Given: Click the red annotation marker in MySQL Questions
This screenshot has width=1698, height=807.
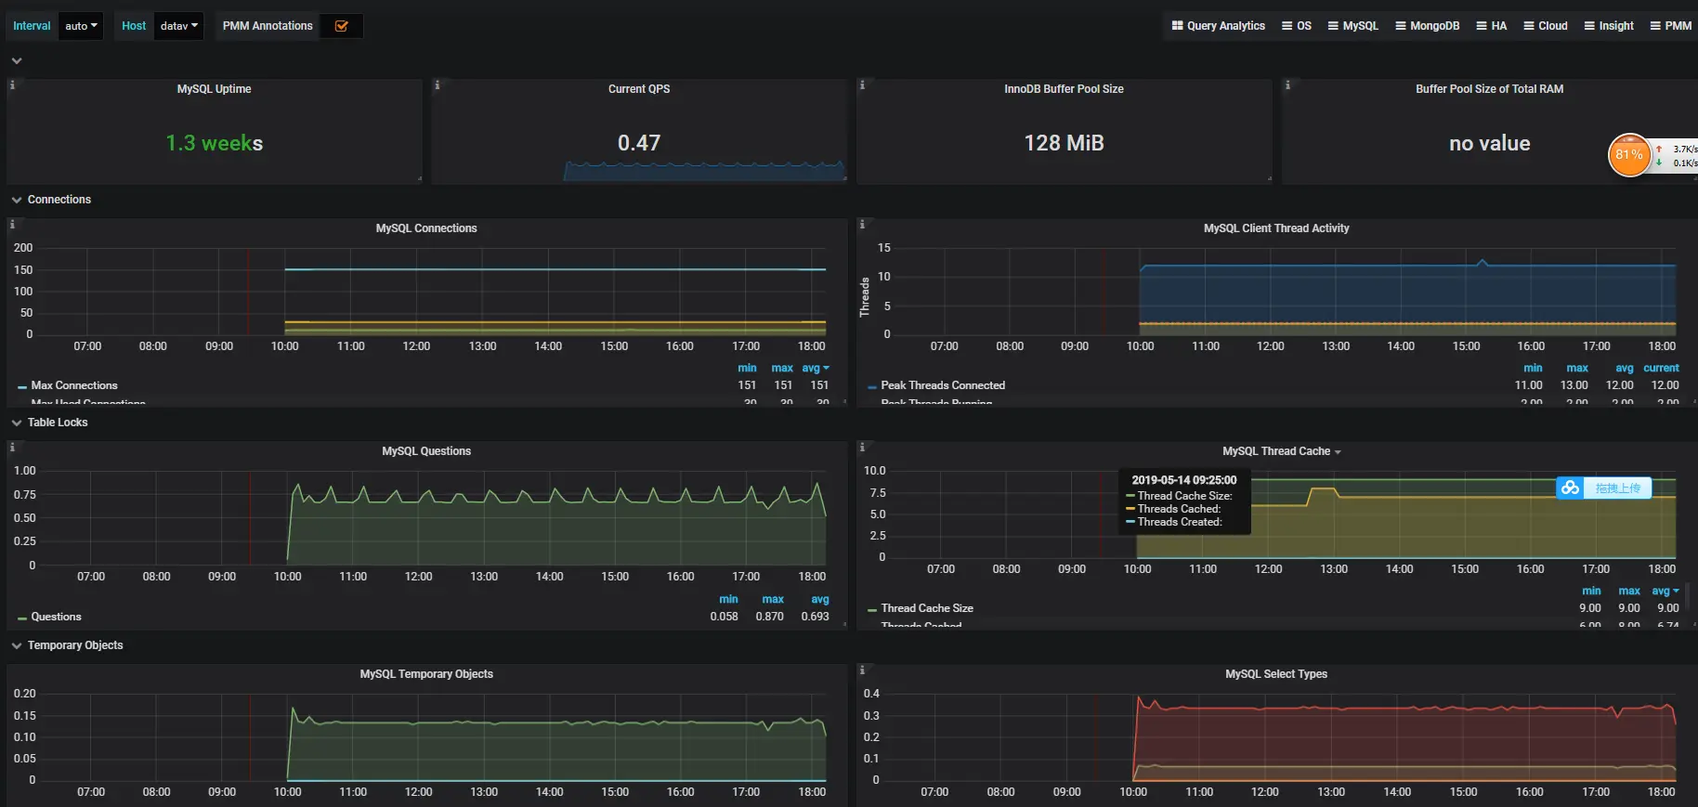Looking at the screenshot, I should [250, 517].
